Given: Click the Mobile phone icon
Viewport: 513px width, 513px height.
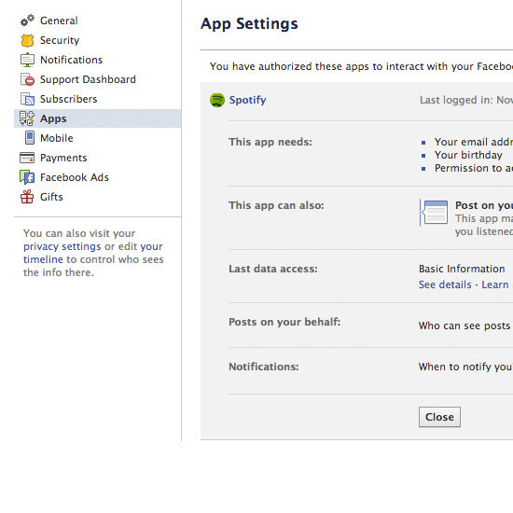Looking at the screenshot, I should click(x=30, y=138).
